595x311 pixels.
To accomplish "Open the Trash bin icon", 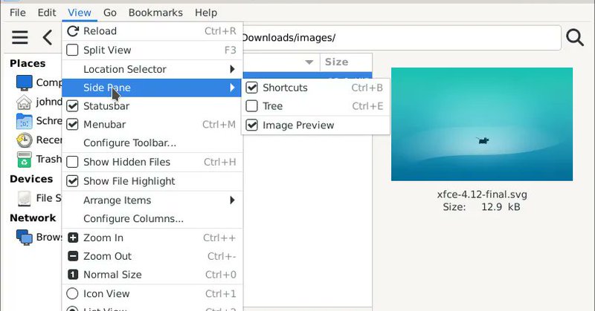I will [25, 160].
